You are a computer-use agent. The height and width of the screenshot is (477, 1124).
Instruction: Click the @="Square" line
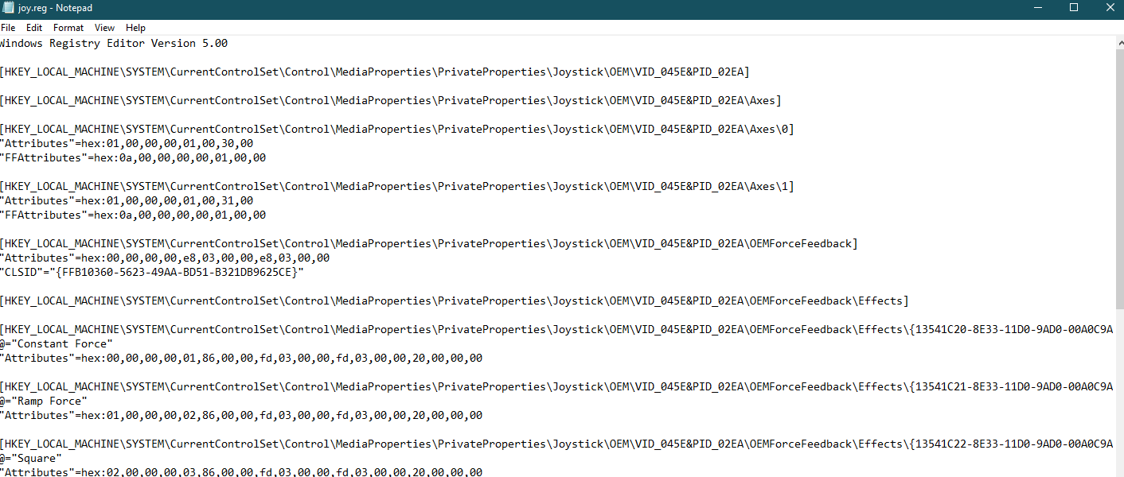pyautogui.click(x=31, y=459)
